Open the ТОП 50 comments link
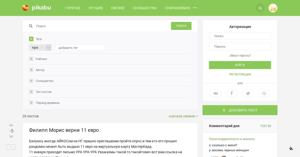 265,126
